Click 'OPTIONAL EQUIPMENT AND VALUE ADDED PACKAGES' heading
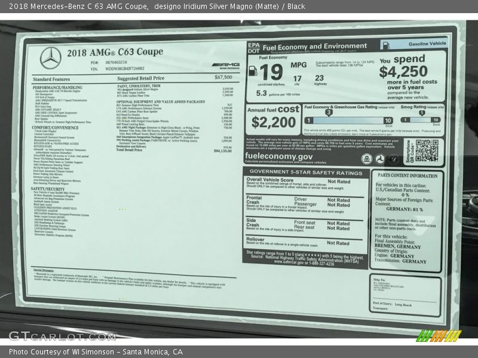478x358 pixels. [161, 101]
